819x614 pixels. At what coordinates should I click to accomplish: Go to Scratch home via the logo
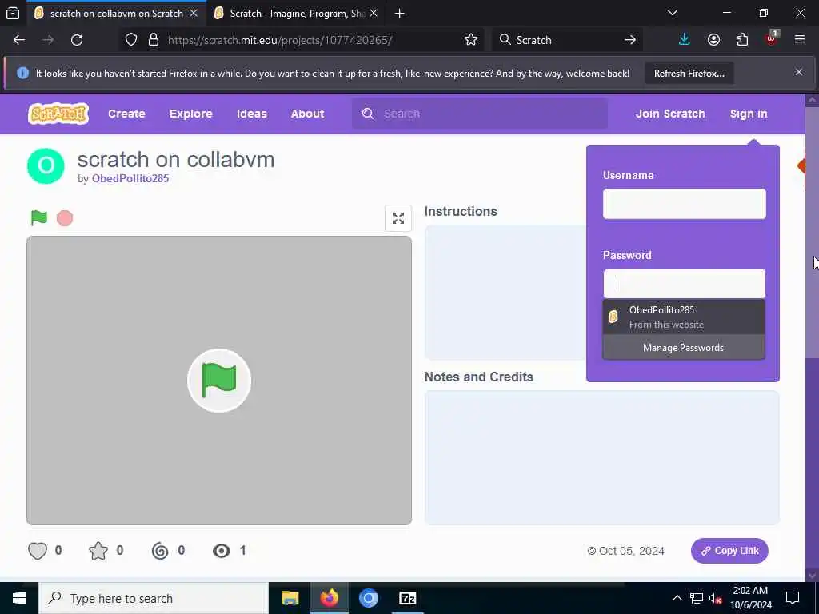click(x=58, y=114)
